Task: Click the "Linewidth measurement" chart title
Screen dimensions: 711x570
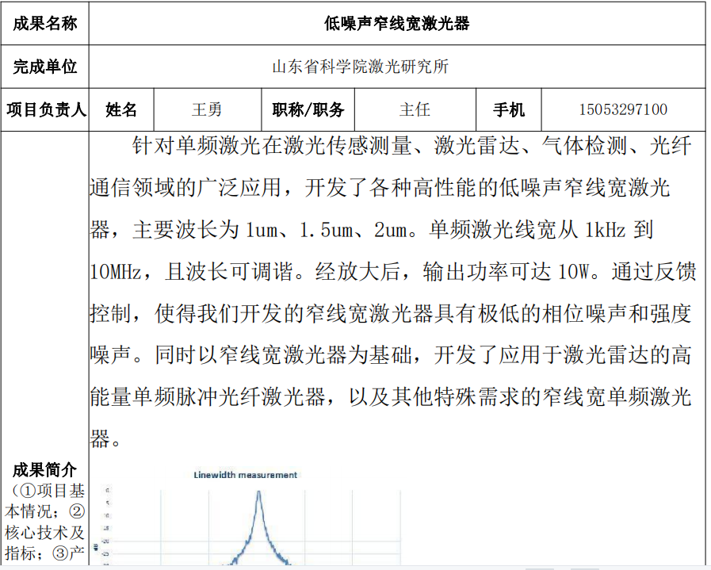Action: point(246,475)
